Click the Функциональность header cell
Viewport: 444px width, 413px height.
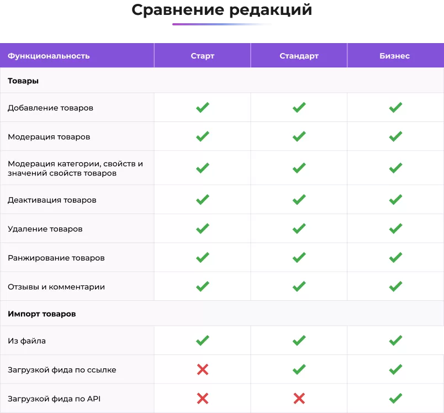[x=49, y=56]
